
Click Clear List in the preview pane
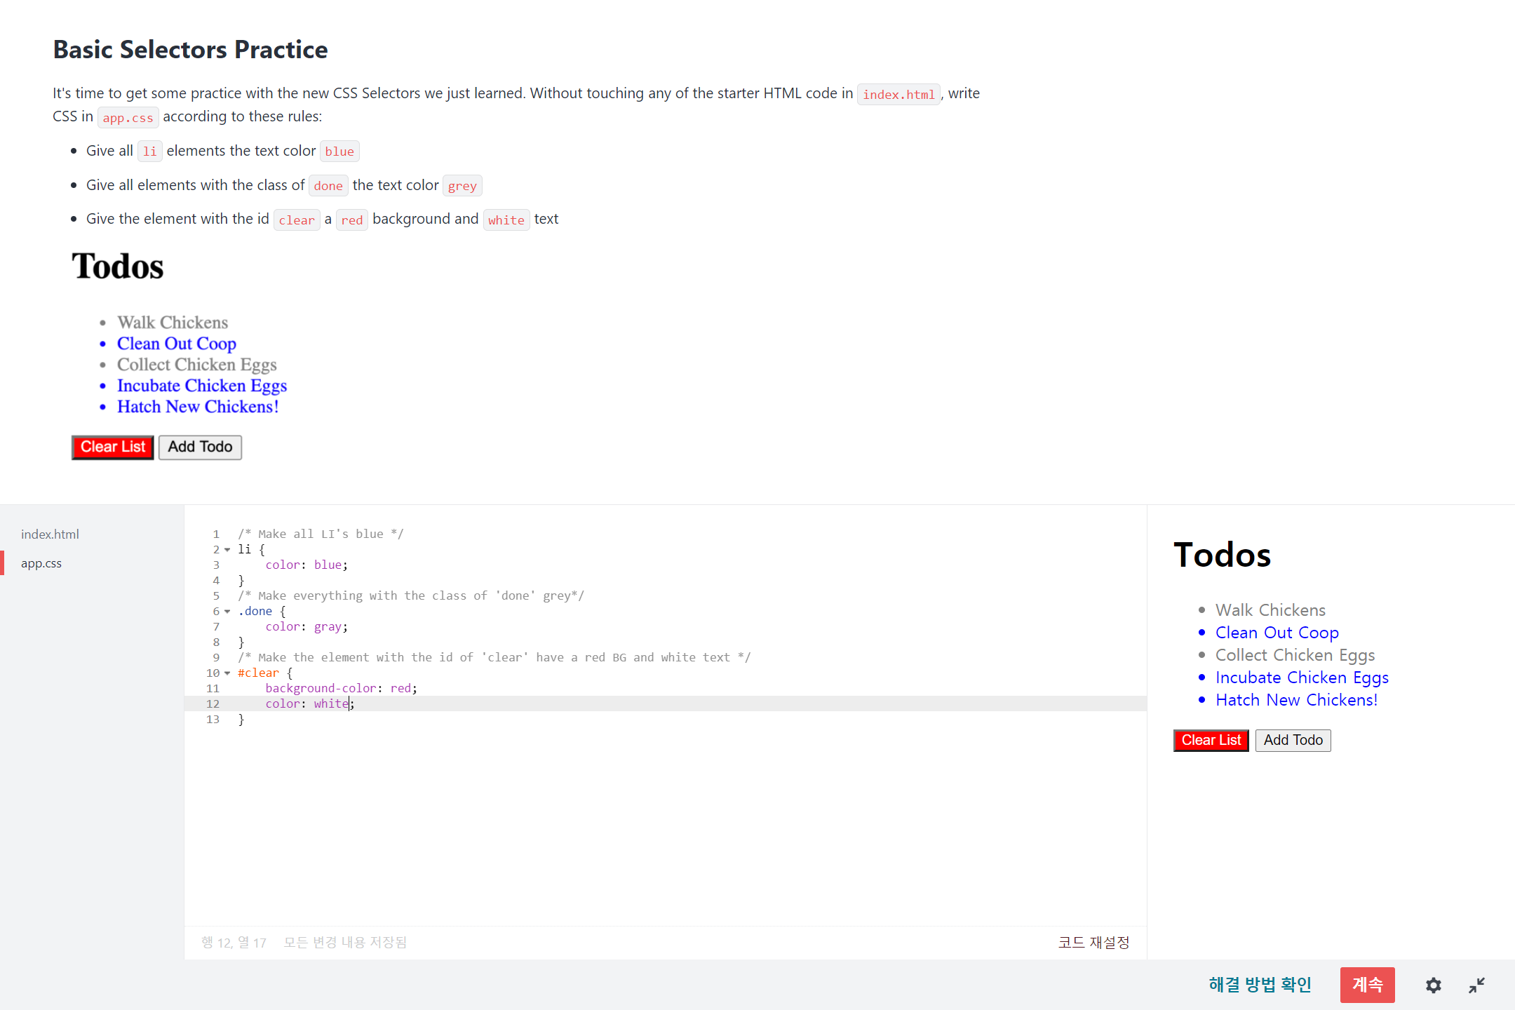pyautogui.click(x=1211, y=741)
